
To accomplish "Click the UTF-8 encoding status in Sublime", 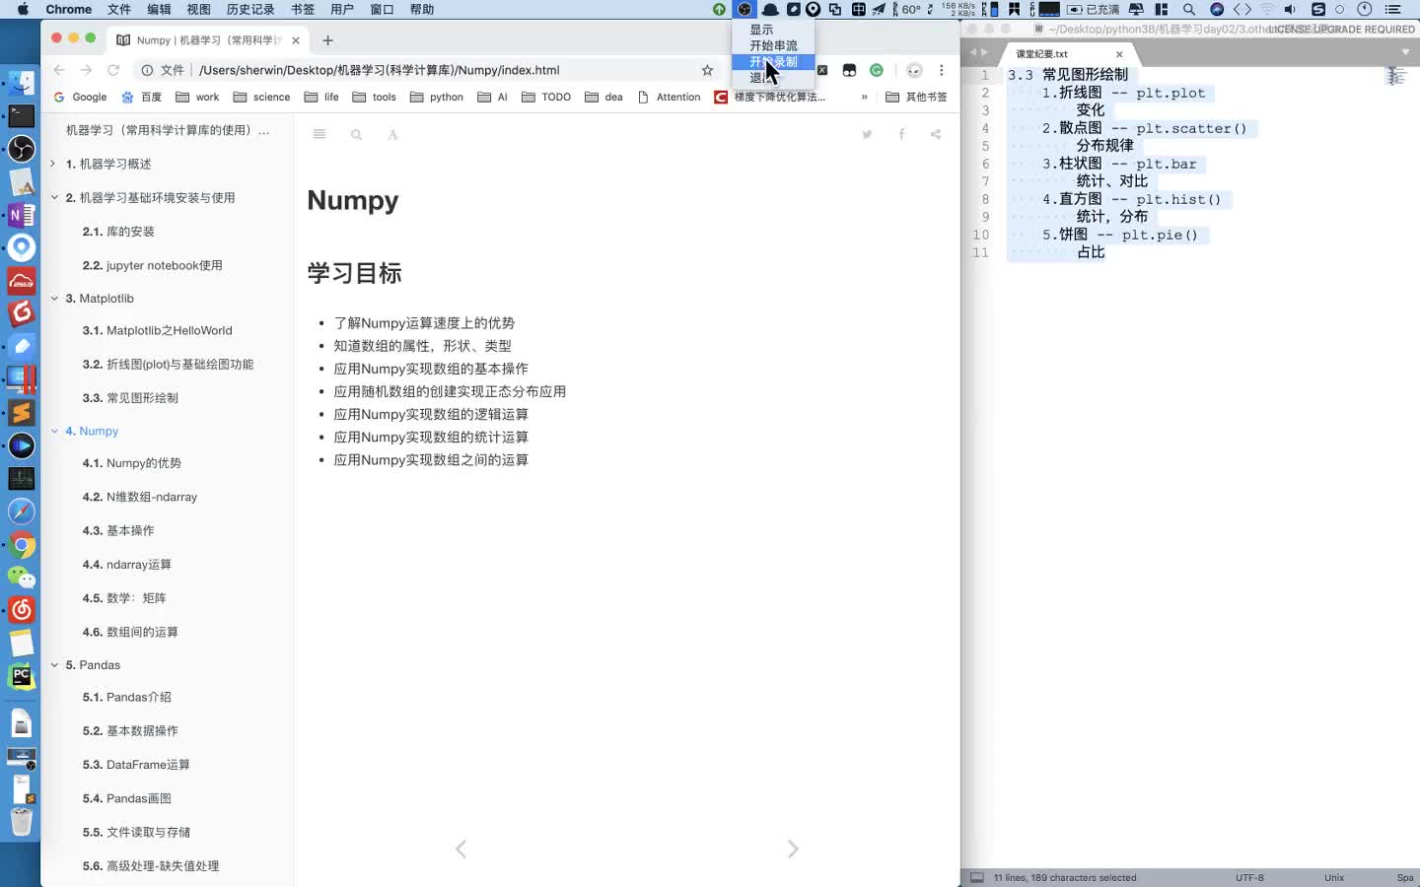I will click(1249, 877).
